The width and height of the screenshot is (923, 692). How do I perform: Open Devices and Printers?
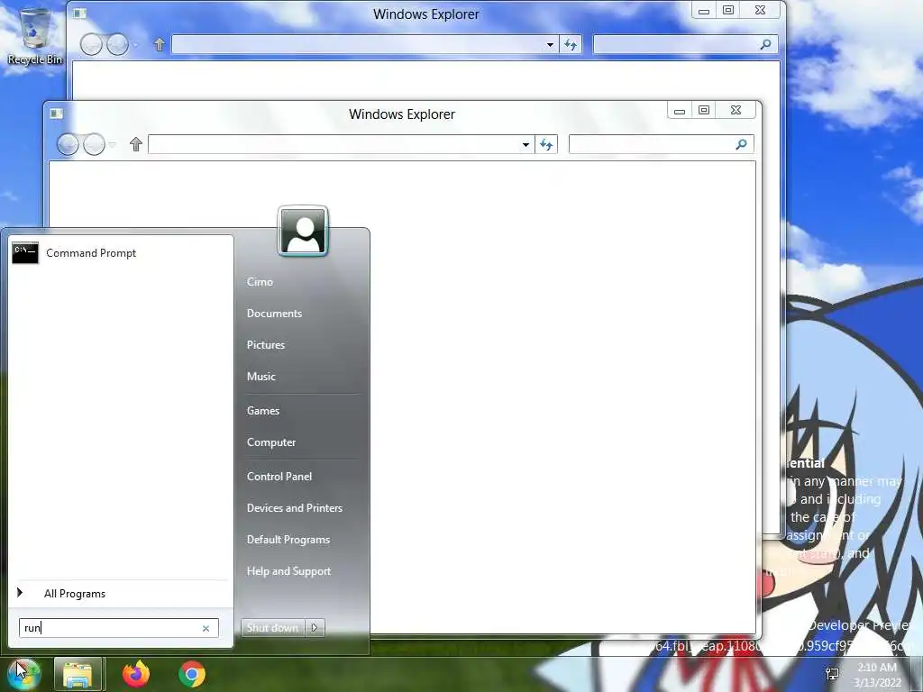point(295,508)
